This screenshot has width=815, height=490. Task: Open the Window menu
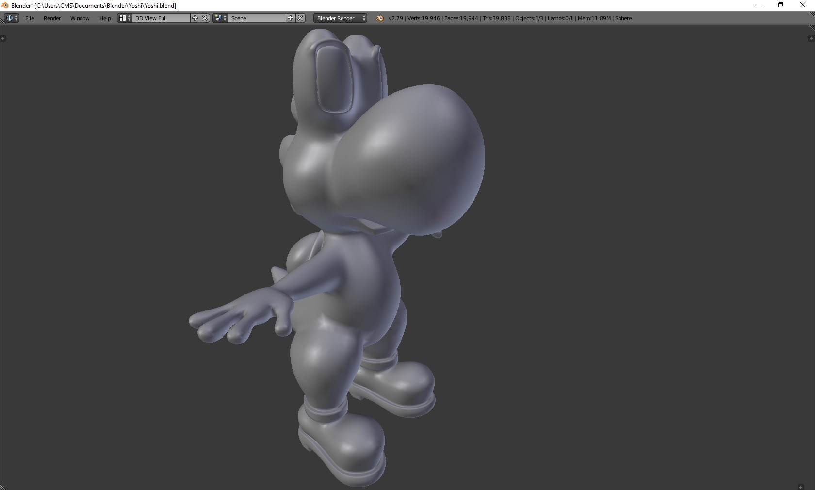coord(80,18)
